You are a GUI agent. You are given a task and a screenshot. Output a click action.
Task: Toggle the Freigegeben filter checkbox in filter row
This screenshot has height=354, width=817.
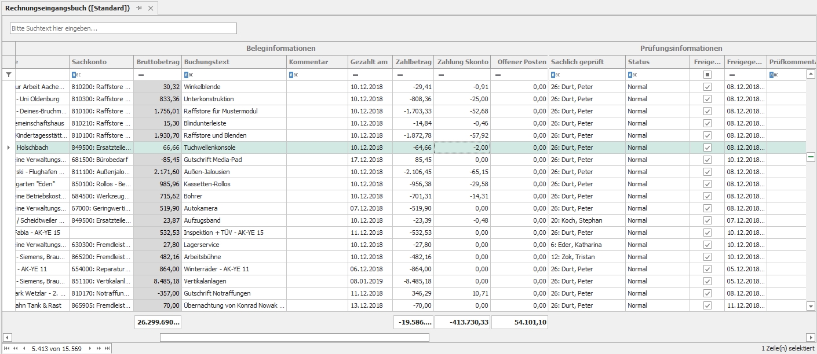tap(707, 75)
